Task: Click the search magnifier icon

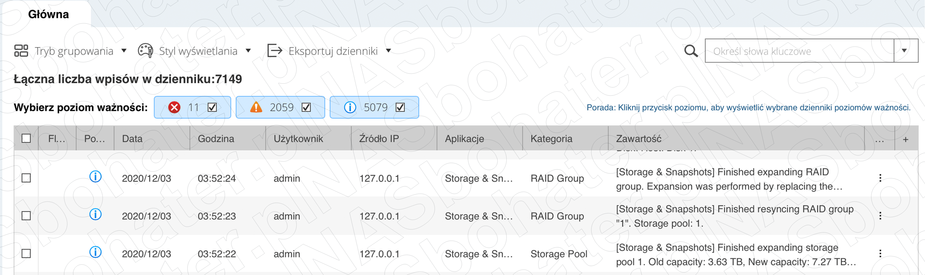Action: 691,51
